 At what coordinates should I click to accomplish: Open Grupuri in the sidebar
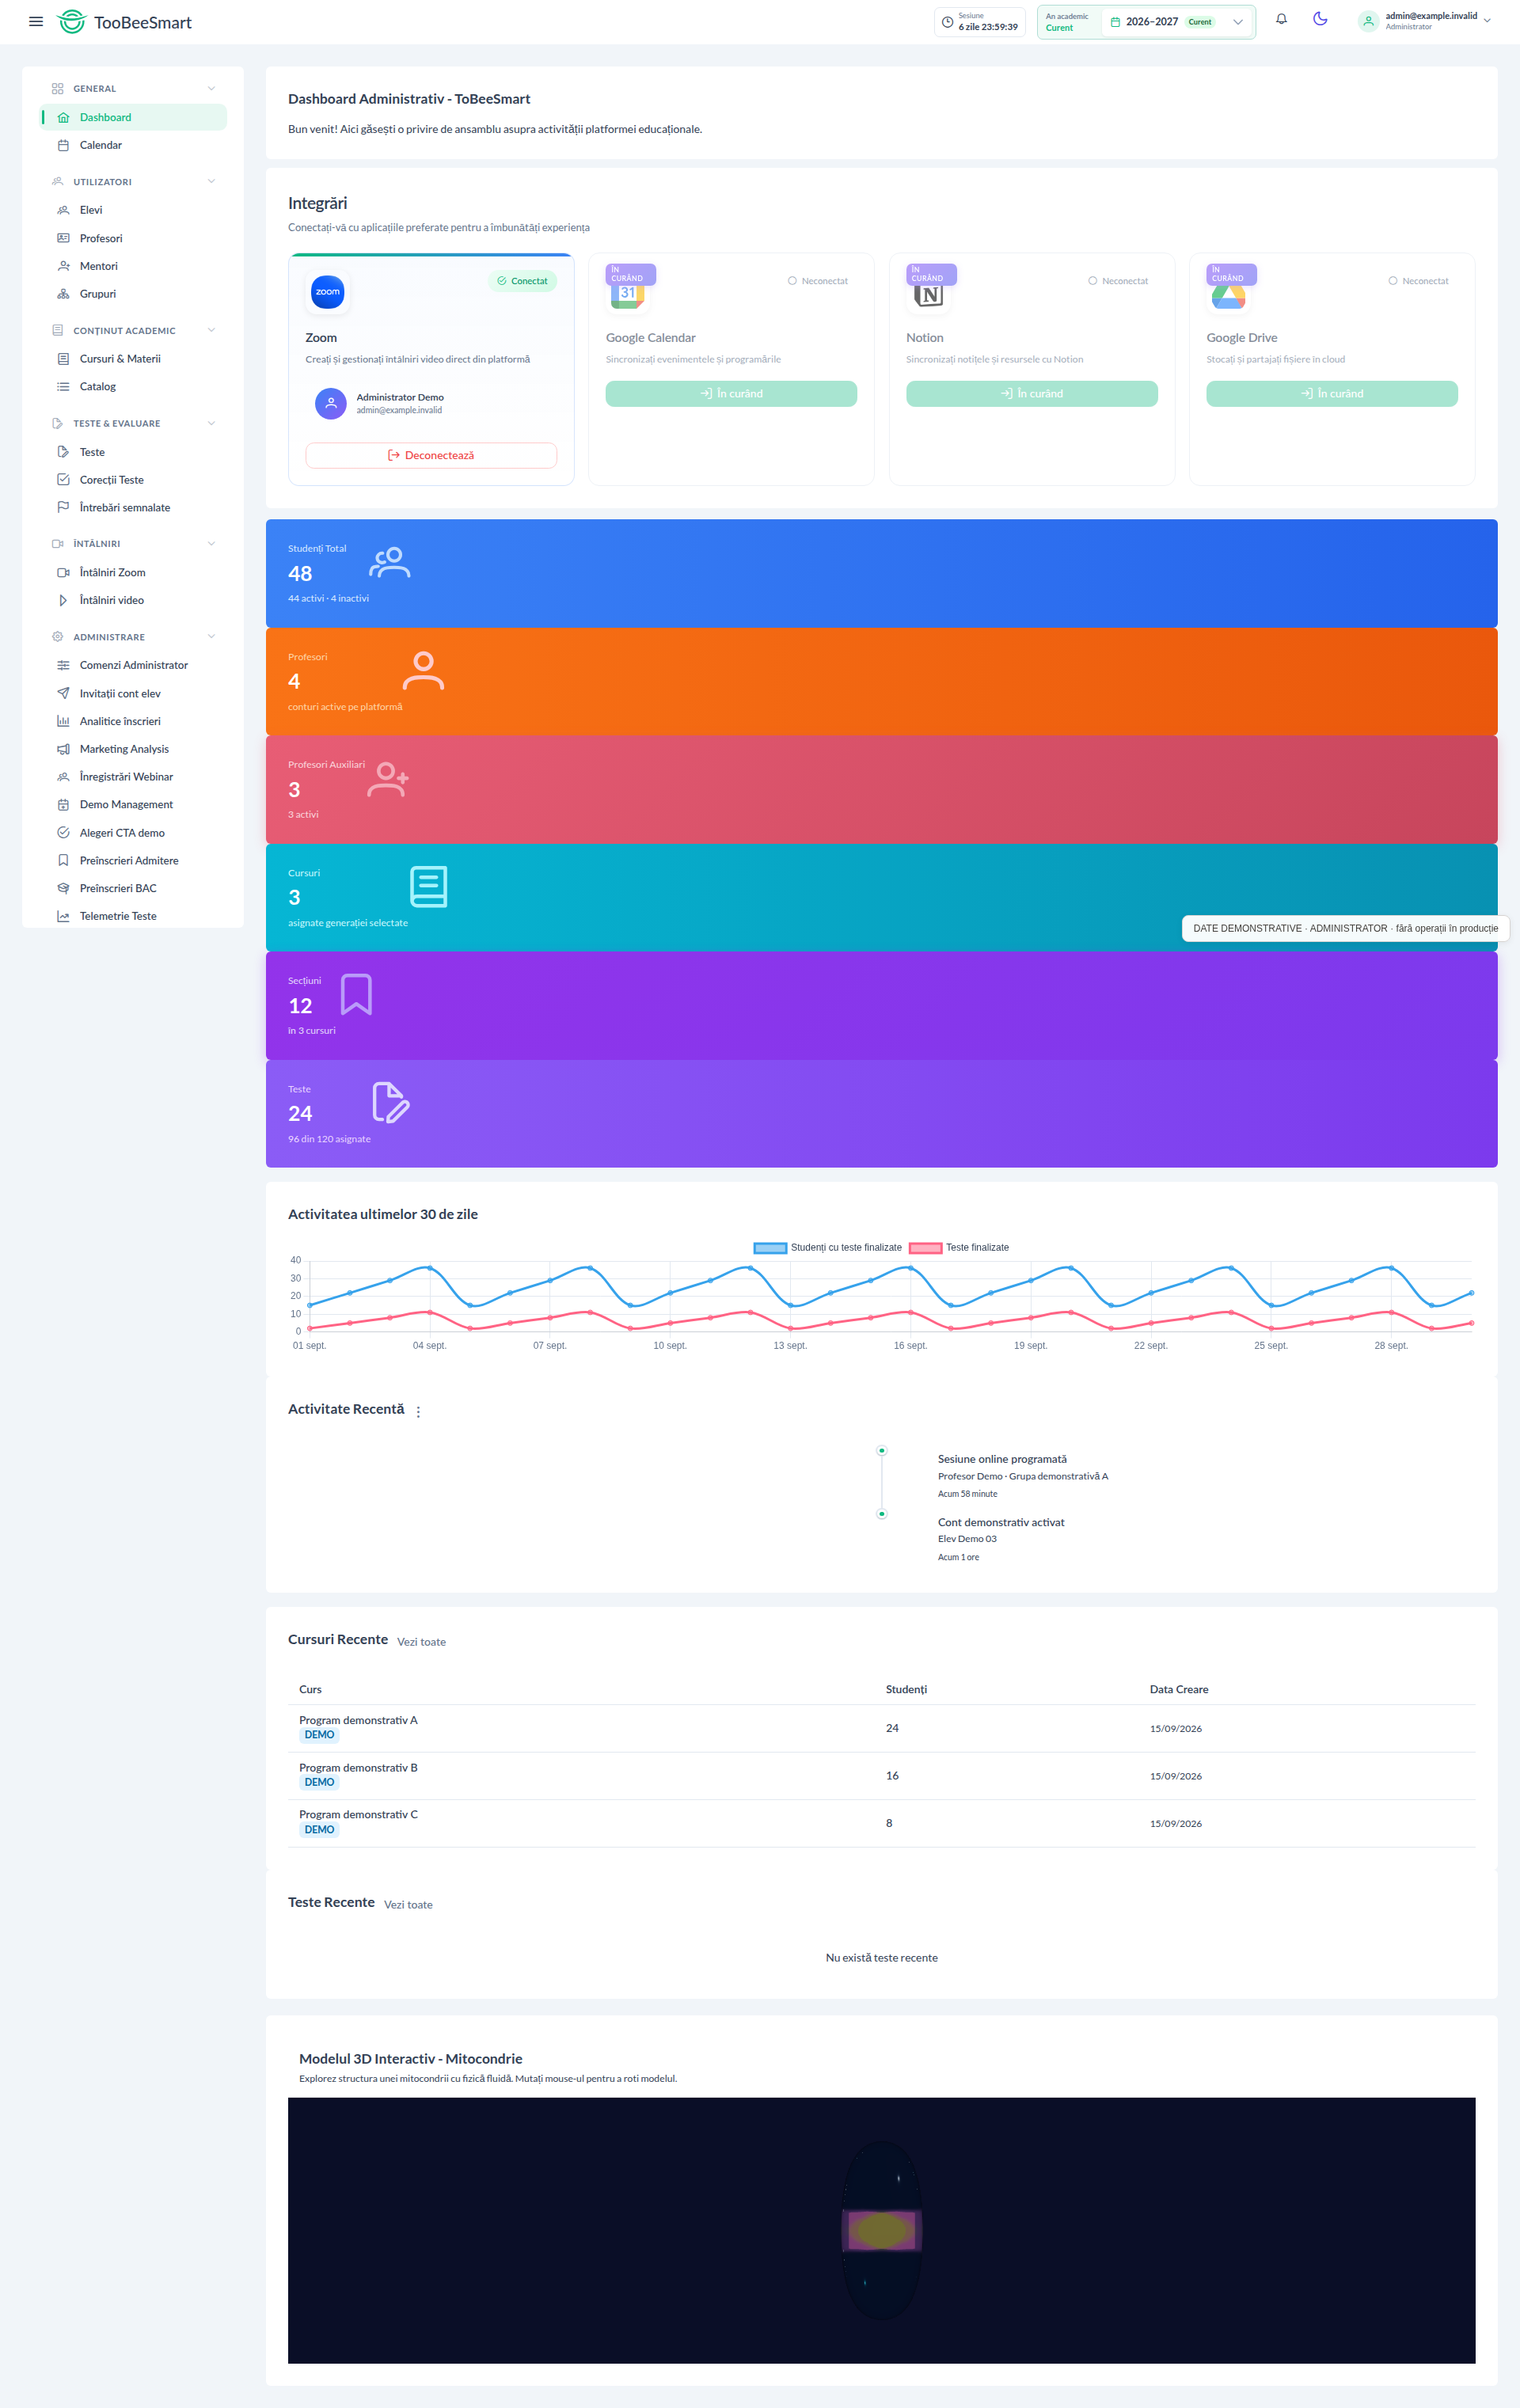(133, 294)
